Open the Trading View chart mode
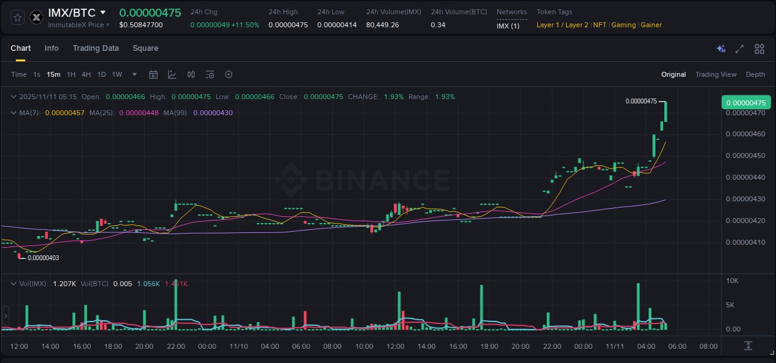Screen dimensions: 776x363 (716, 74)
